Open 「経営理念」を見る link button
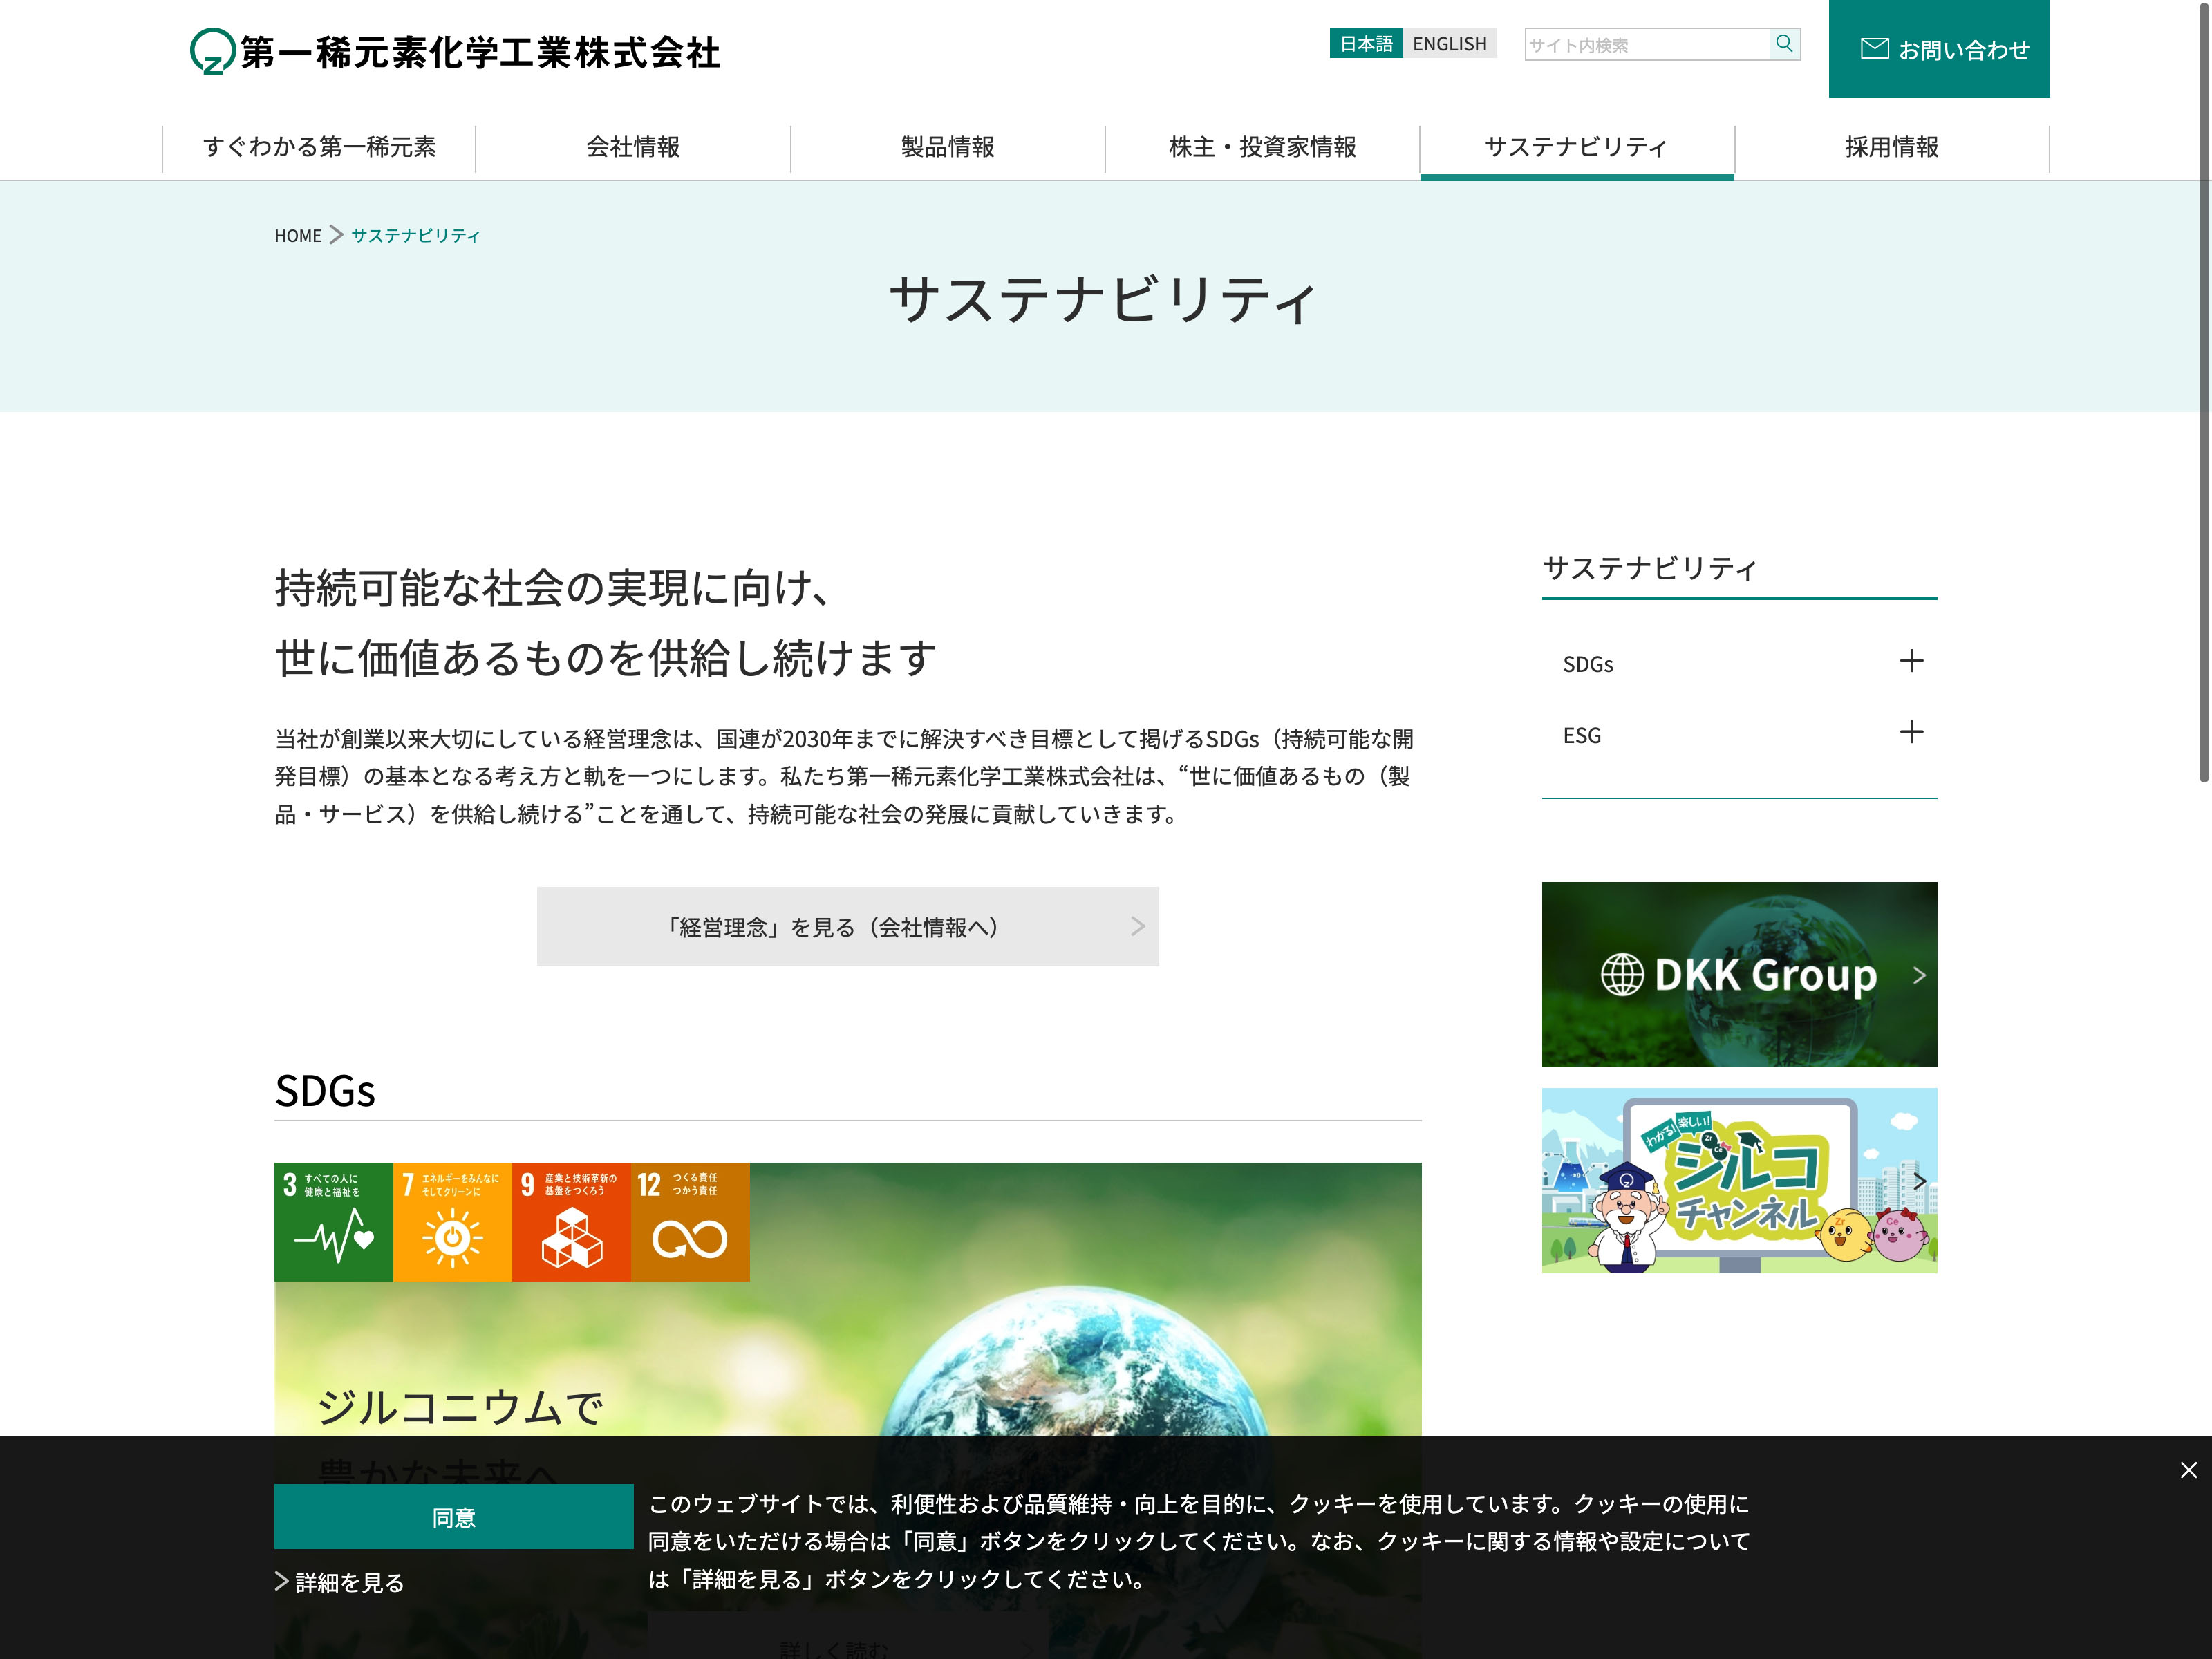The image size is (2212, 1659). (x=847, y=926)
